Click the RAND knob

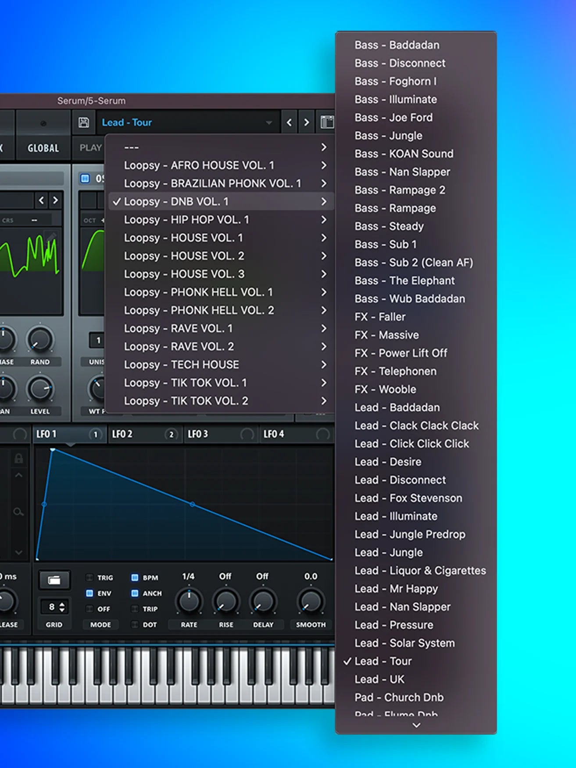click(x=40, y=340)
